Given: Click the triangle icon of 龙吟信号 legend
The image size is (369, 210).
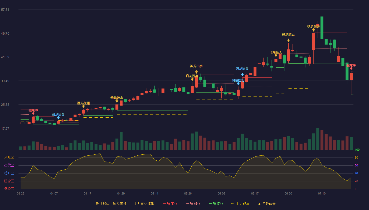Looking at the screenshot, I should tap(259, 204).
